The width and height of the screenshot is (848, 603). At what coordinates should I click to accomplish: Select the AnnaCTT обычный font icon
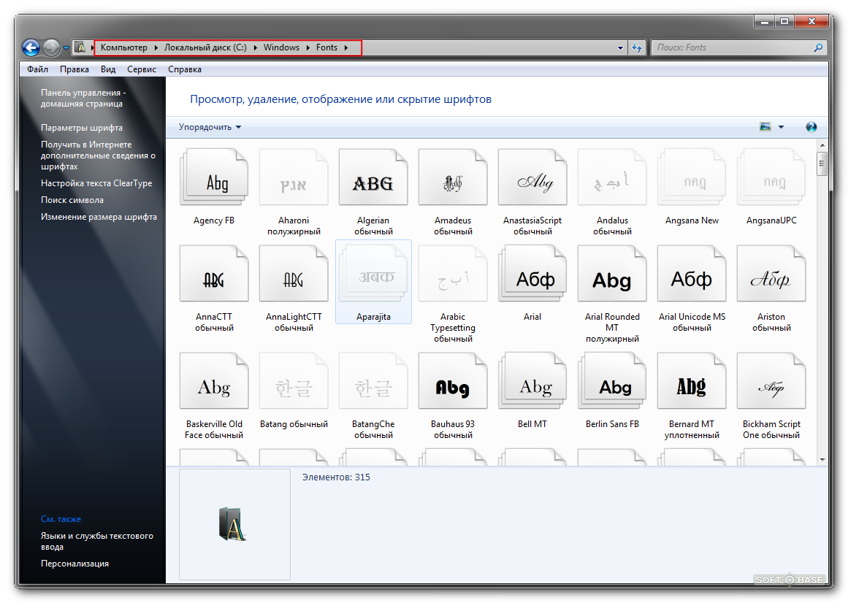pos(214,274)
